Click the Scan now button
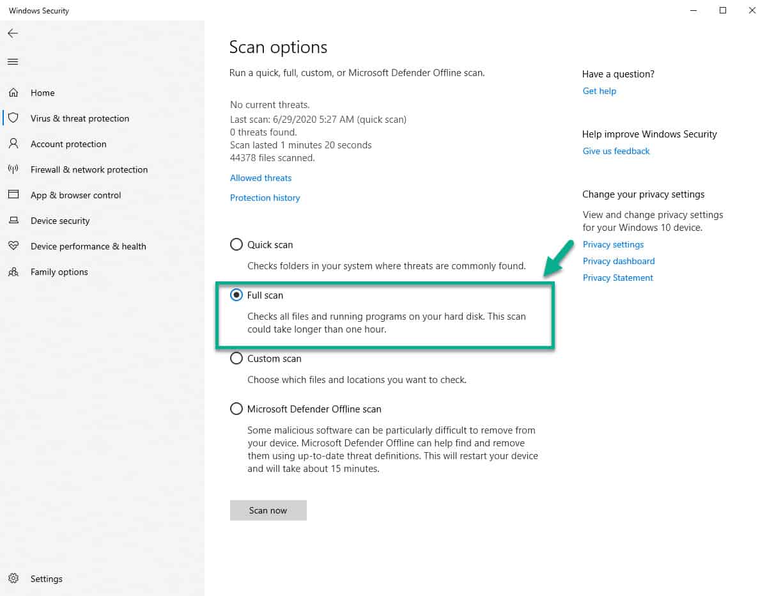The height and width of the screenshot is (596, 767). (x=268, y=510)
